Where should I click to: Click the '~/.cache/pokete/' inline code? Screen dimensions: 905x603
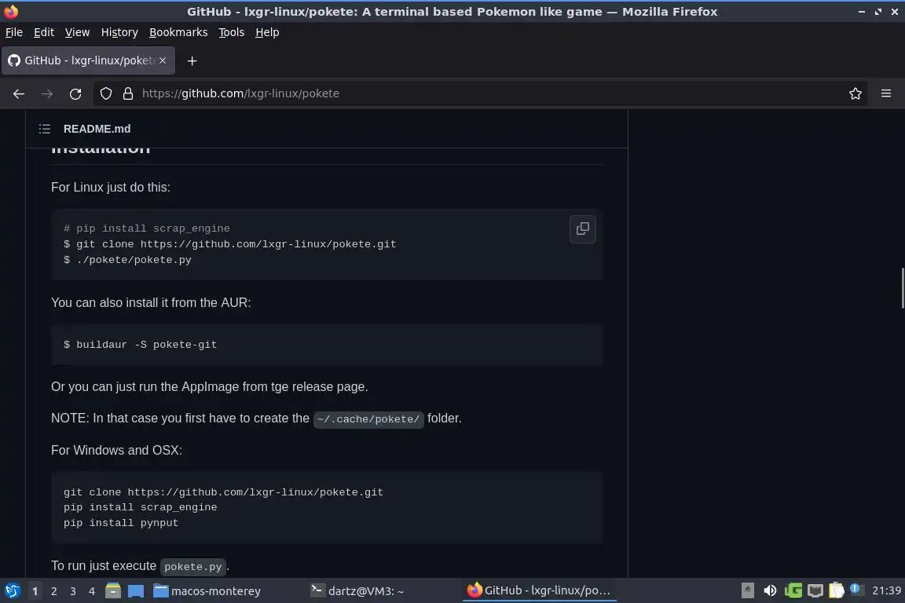coord(368,419)
